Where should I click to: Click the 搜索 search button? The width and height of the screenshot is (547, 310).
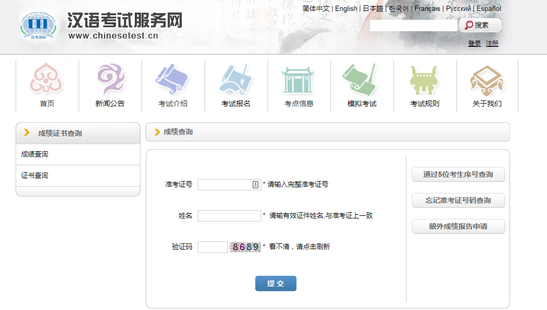(x=480, y=25)
